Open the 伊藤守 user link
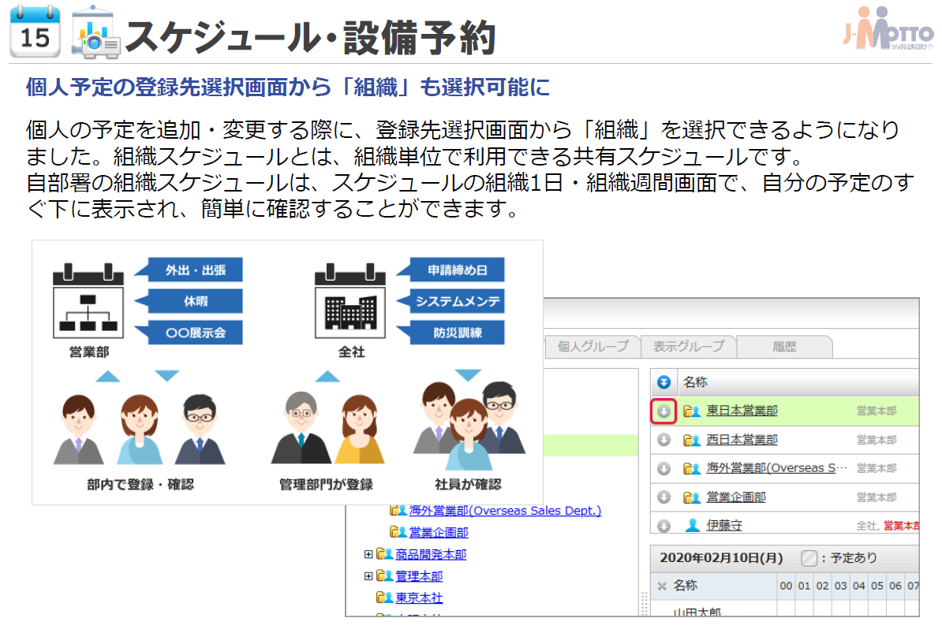 [x=723, y=526]
